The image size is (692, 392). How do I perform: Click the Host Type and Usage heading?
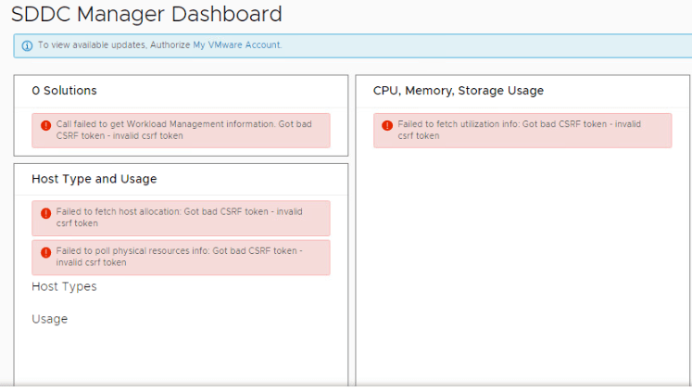(x=94, y=179)
